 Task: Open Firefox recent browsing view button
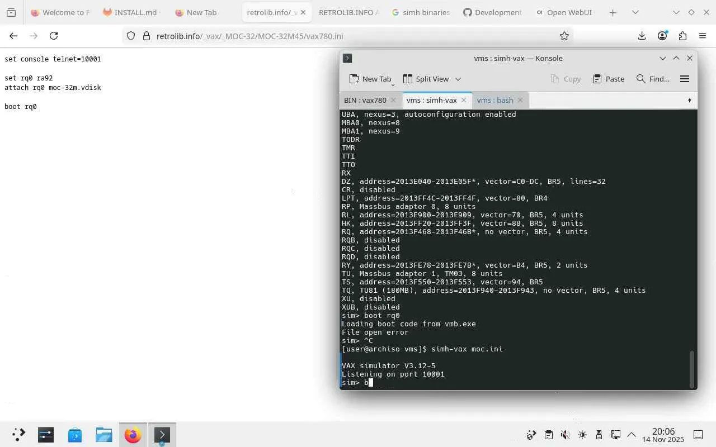tap(11, 12)
